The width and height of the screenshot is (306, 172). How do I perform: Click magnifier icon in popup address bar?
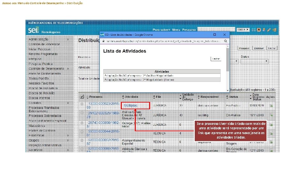coord(225,41)
